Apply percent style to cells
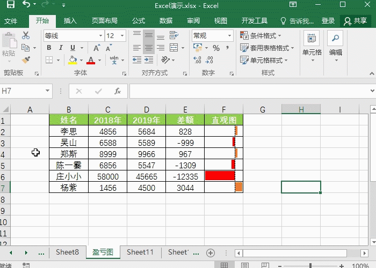 click(216, 48)
